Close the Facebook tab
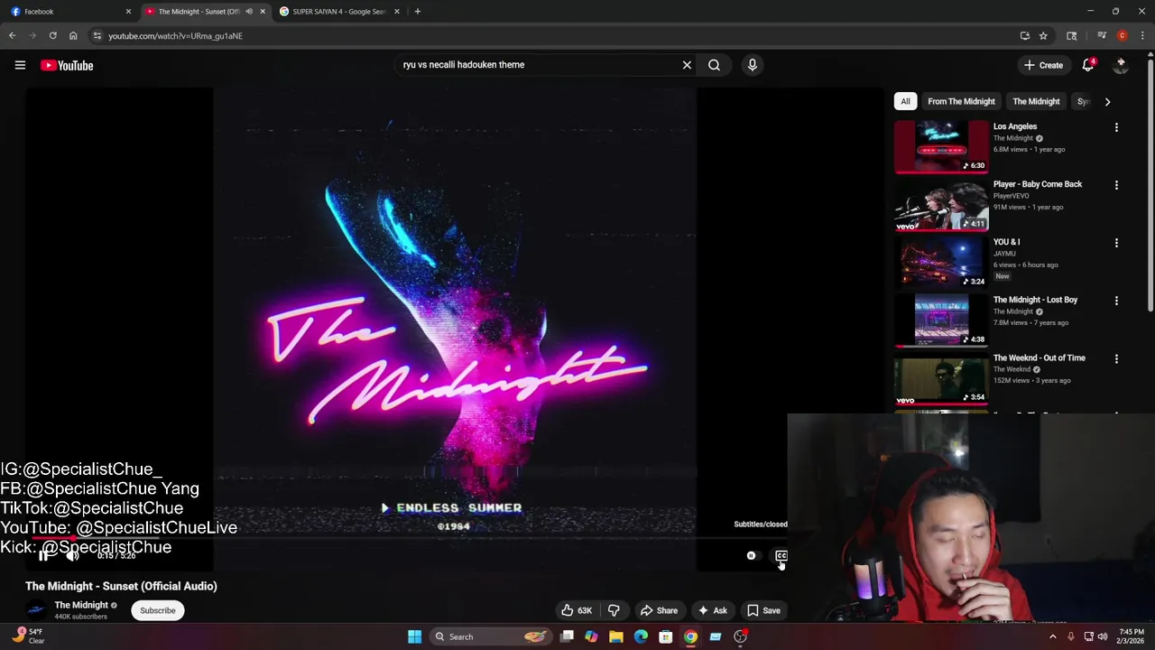The height and width of the screenshot is (650, 1155). tap(128, 12)
